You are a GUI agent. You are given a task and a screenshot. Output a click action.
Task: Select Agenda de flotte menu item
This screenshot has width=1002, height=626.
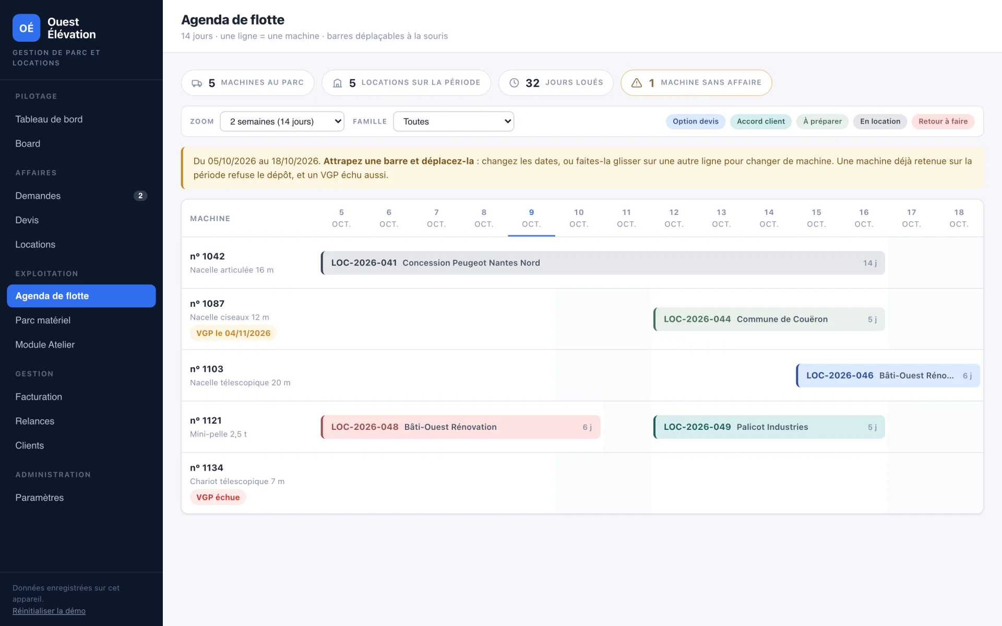click(x=81, y=296)
